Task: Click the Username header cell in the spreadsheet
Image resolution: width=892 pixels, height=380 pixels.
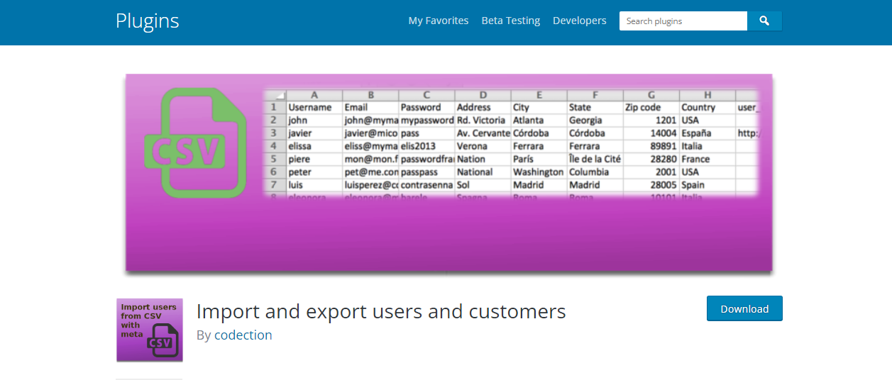Action: coord(309,108)
